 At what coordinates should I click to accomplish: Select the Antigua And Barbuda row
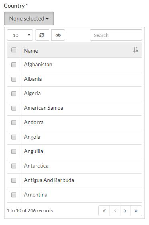(x=74, y=180)
